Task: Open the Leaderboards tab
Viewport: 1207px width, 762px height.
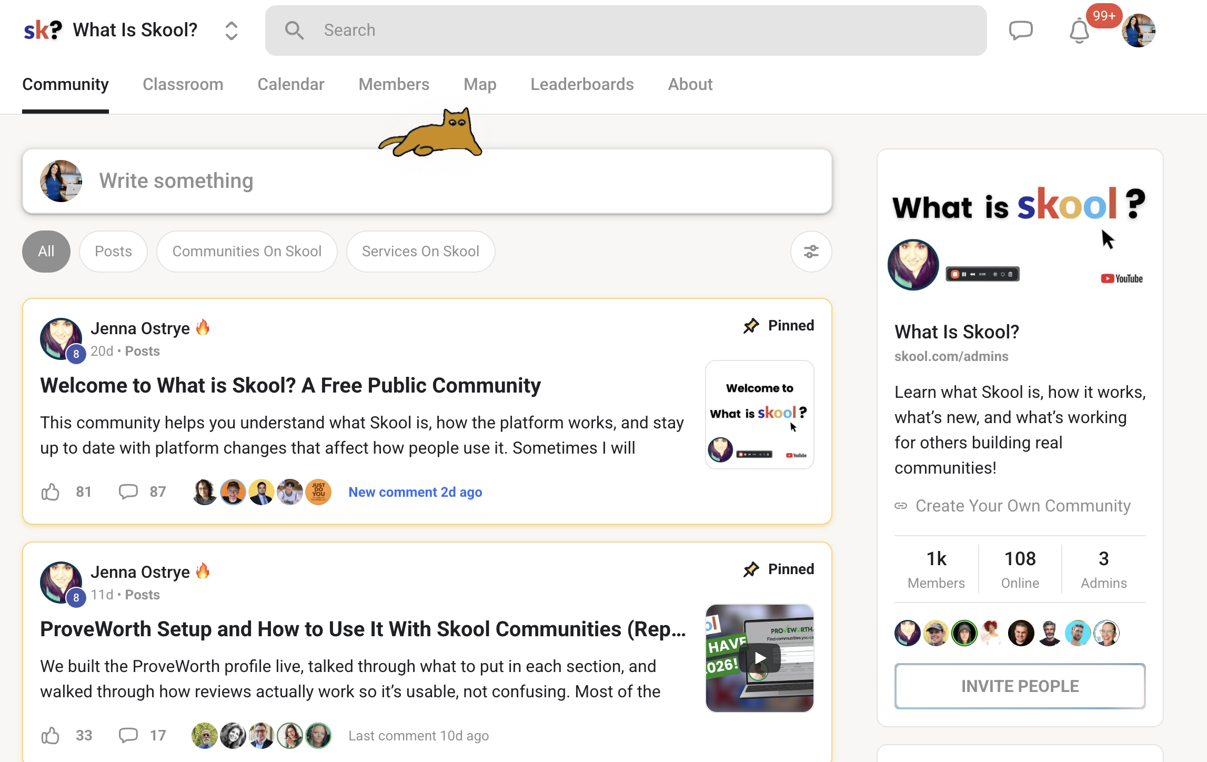Action: click(x=582, y=84)
